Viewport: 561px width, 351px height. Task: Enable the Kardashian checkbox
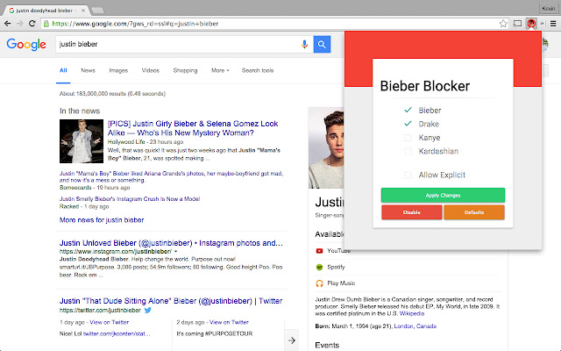(408, 151)
